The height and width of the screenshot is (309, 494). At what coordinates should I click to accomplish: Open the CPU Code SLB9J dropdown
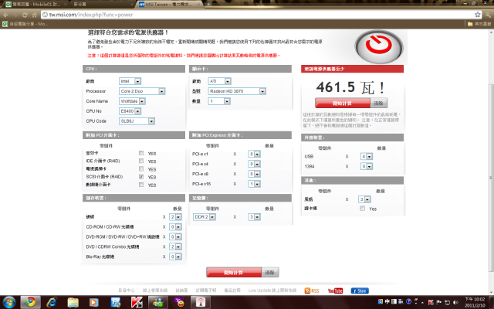tap(137, 121)
